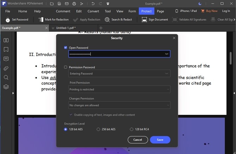Click Log In link
The height and width of the screenshot is (154, 236).
[x=226, y=11]
